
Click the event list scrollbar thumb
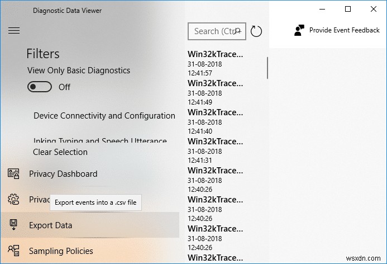pyautogui.click(x=267, y=68)
